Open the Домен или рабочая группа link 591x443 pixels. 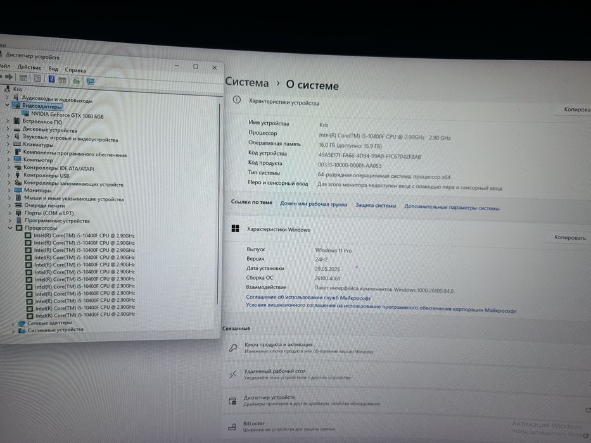click(x=314, y=204)
